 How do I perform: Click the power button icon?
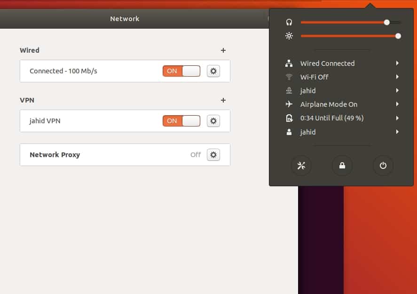pyautogui.click(x=383, y=166)
